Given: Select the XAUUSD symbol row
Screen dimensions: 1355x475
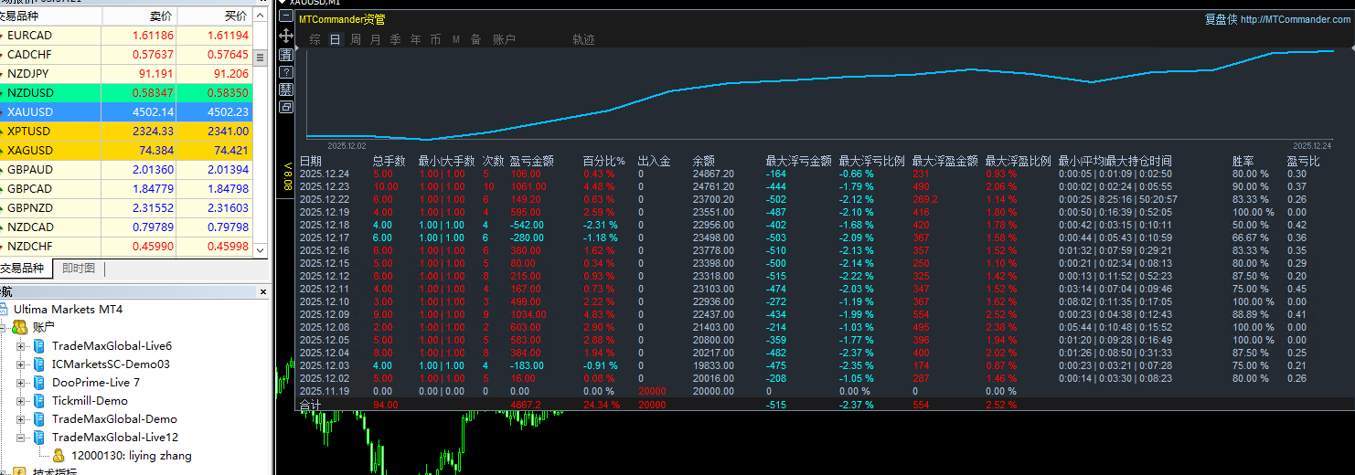Looking at the screenshot, I should coord(126,112).
